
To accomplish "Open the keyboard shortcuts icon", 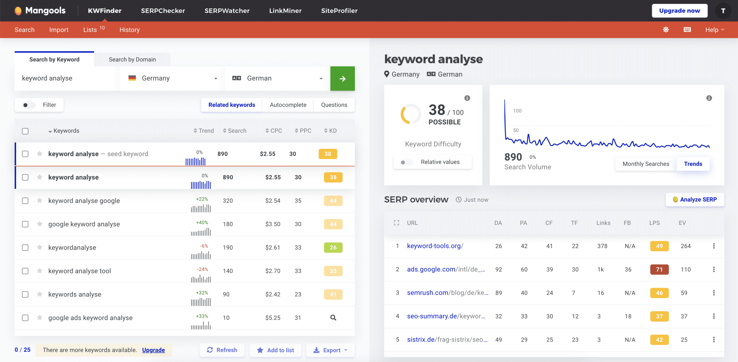I will (x=687, y=30).
